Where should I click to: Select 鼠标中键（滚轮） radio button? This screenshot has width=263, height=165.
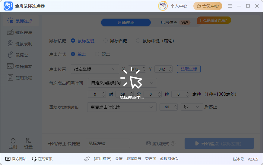(x=138, y=40)
